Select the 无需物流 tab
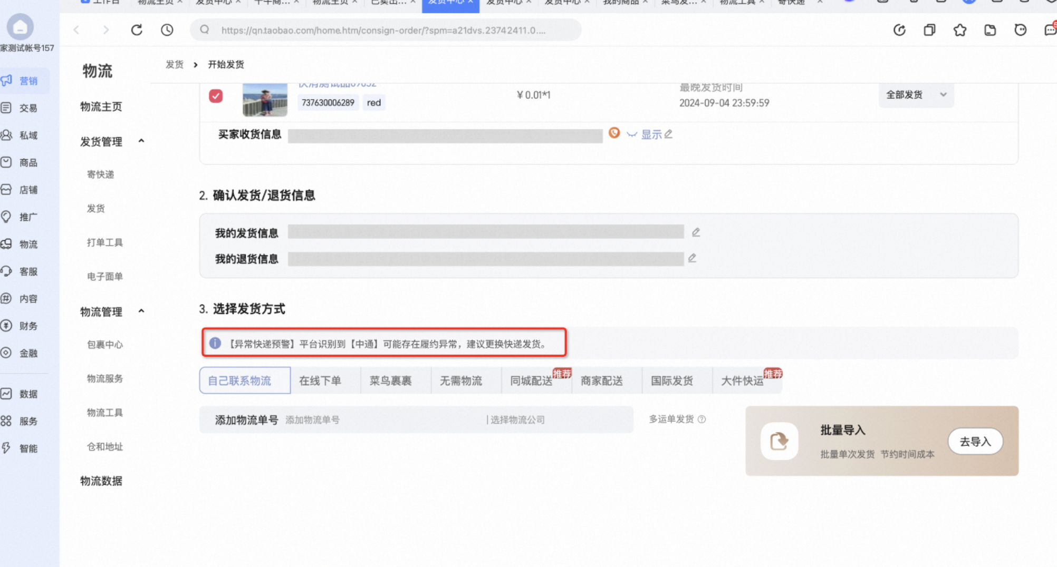Viewport: 1057px width, 567px height. pos(461,380)
